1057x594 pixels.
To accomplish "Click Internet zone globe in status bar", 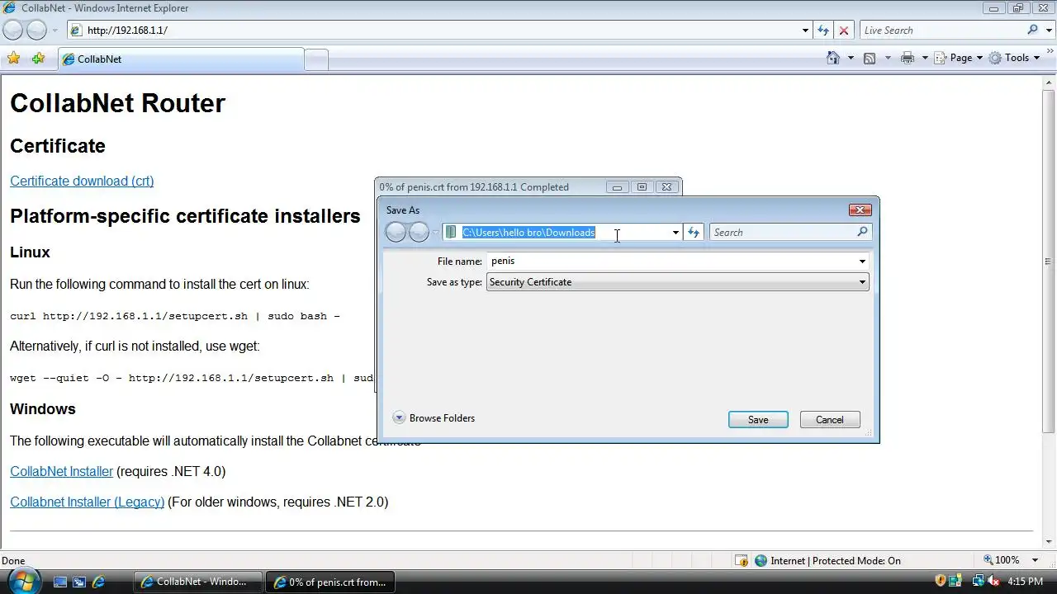I will point(761,560).
